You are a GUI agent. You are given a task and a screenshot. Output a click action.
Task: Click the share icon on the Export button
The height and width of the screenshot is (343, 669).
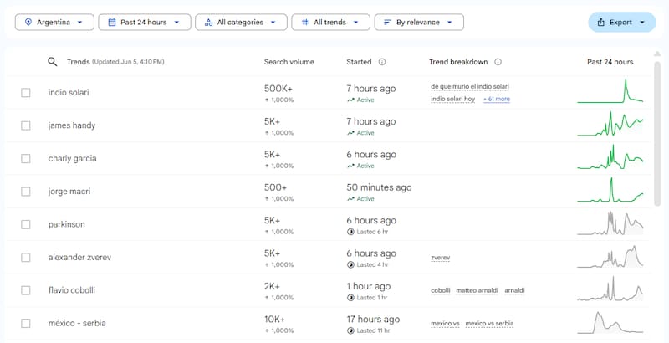pos(600,23)
